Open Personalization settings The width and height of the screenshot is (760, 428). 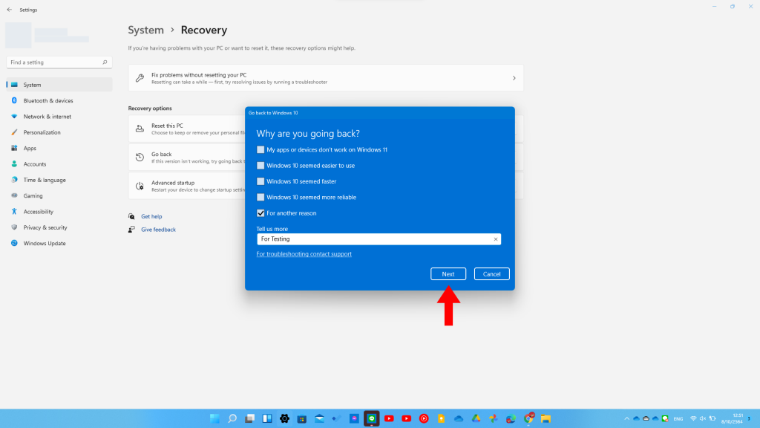coord(59,132)
